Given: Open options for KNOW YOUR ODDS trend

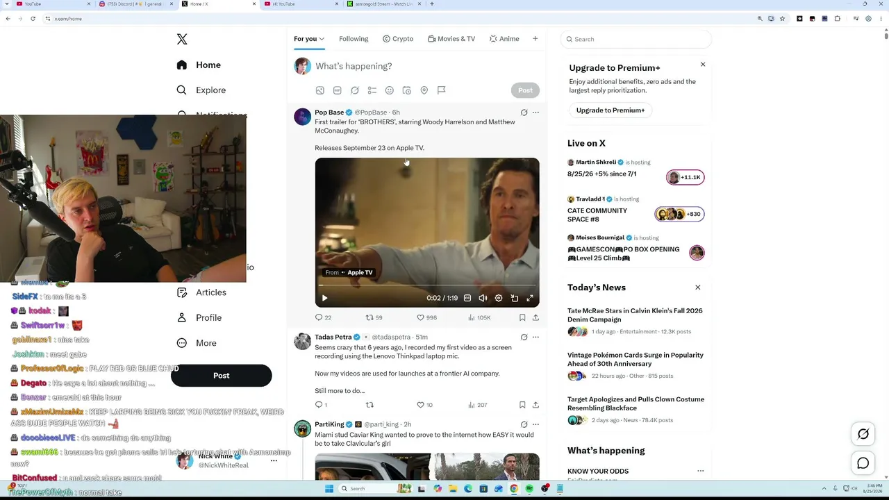Looking at the screenshot, I should pyautogui.click(x=700, y=472).
